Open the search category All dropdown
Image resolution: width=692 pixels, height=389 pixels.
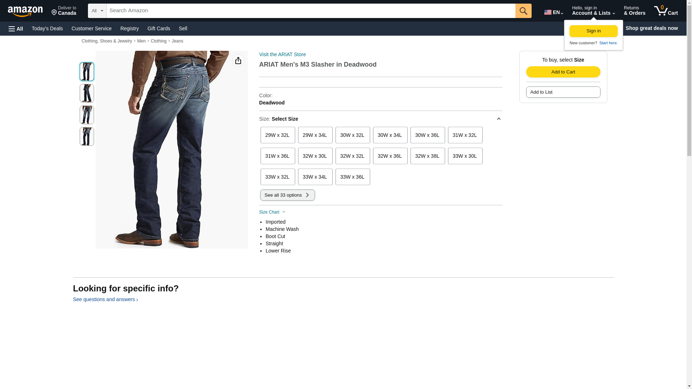[97, 11]
